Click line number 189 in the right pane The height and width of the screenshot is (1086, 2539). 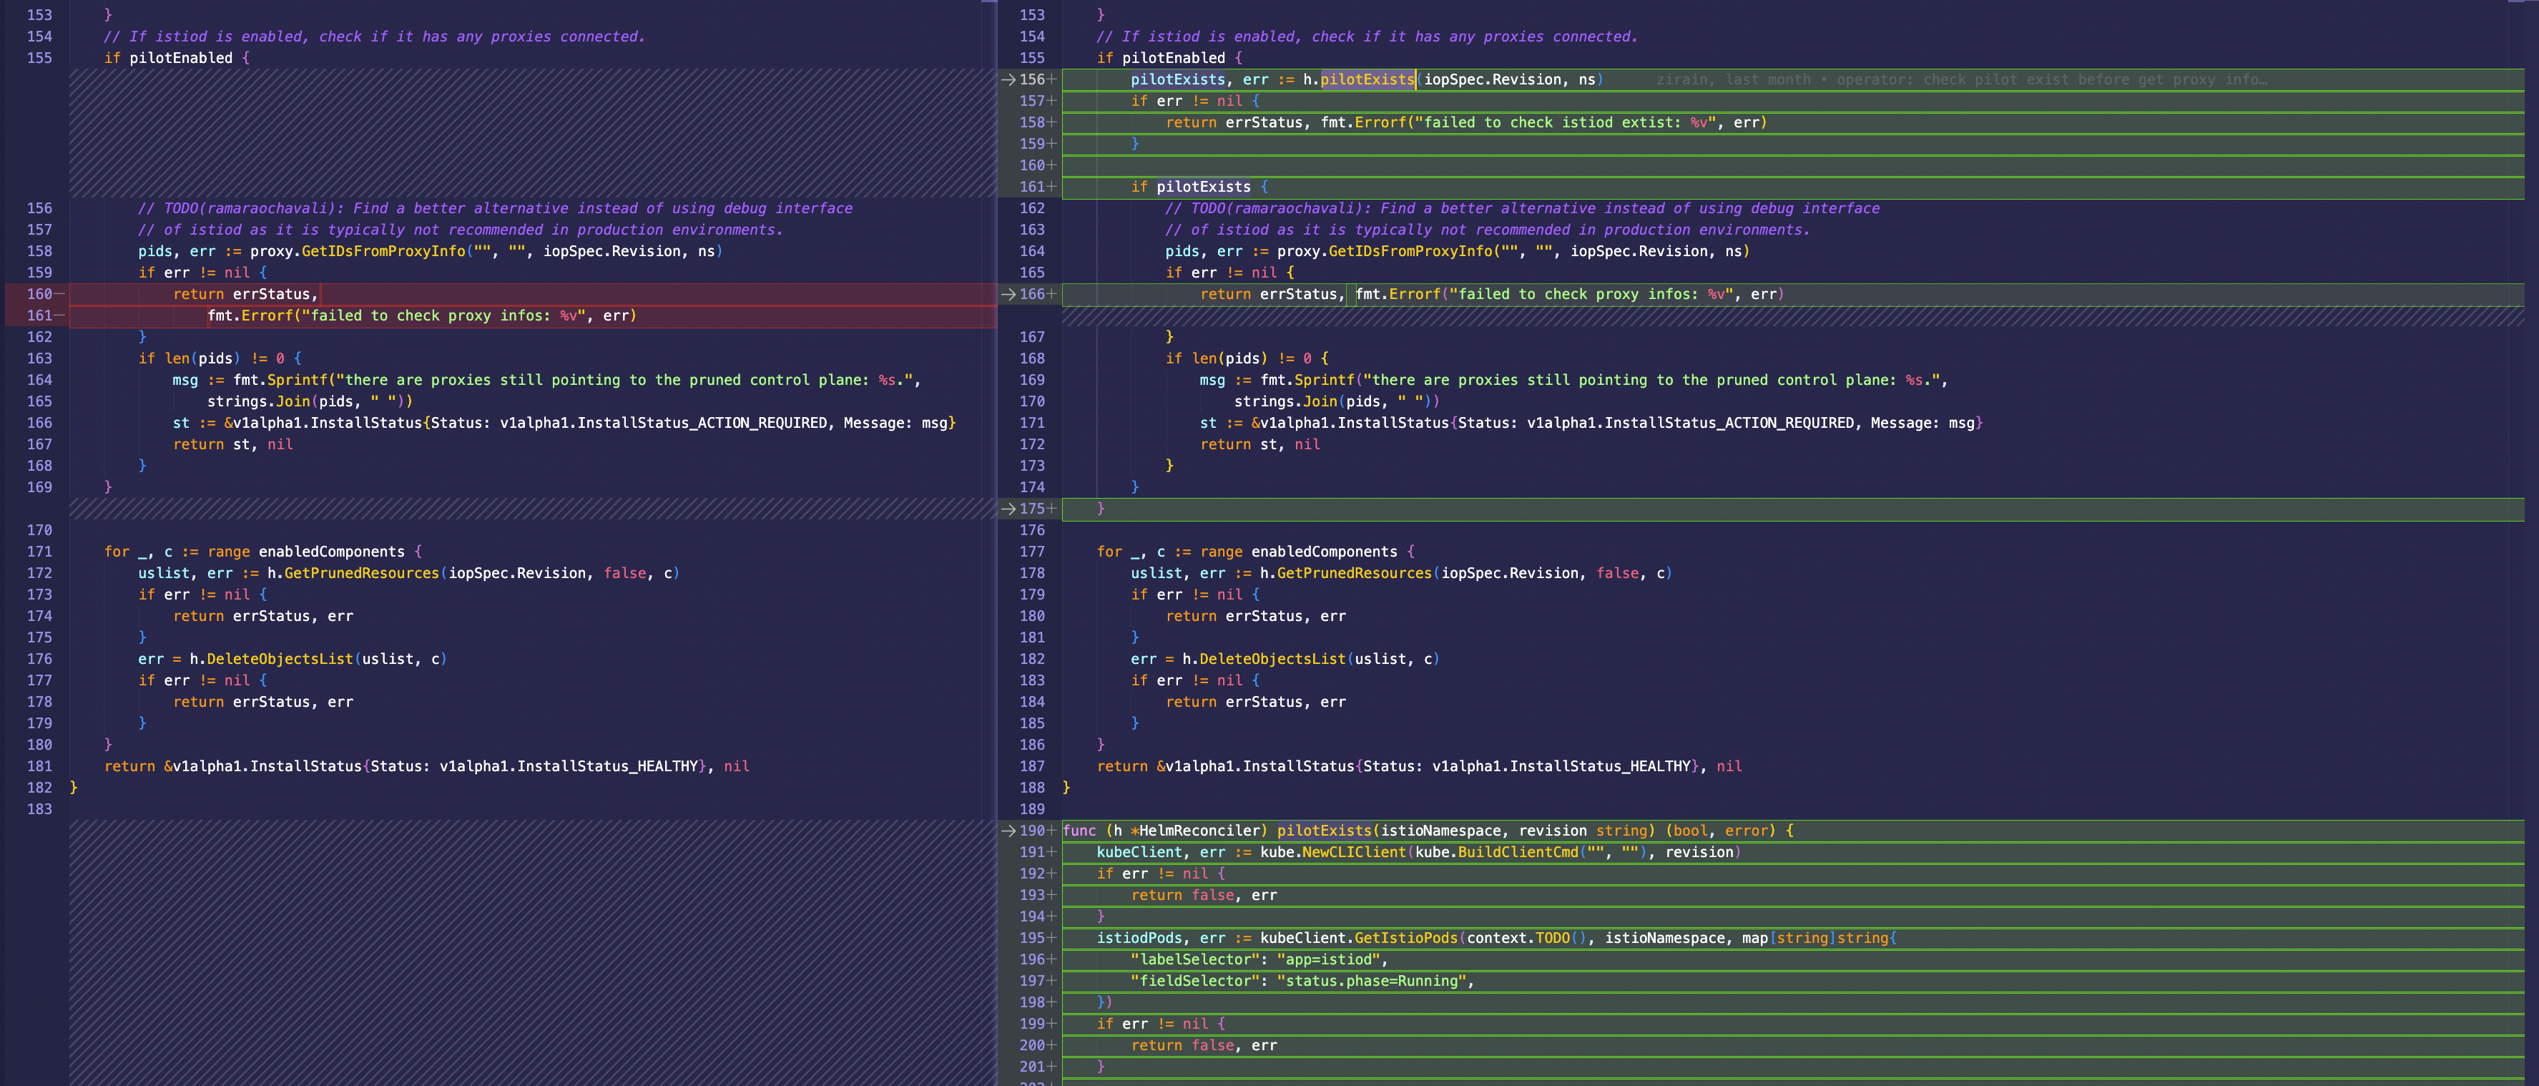[1032, 809]
